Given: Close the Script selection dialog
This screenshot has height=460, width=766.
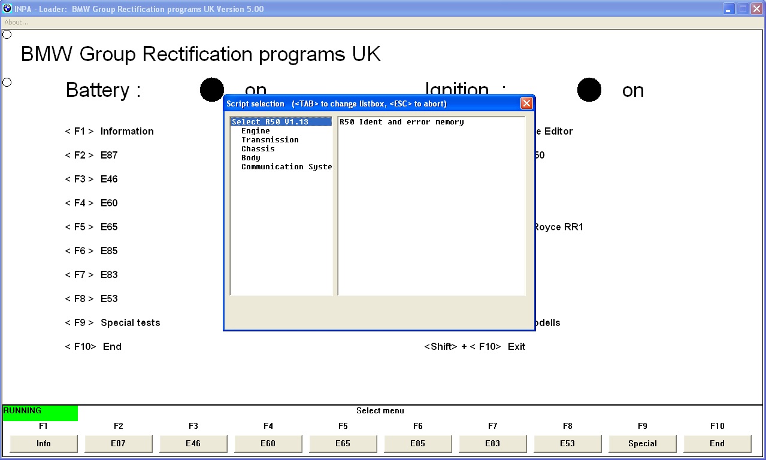Looking at the screenshot, I should point(526,103).
